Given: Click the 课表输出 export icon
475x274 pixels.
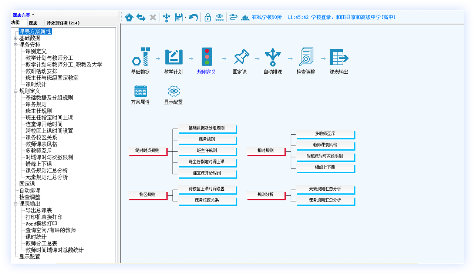Looking at the screenshot, I should tap(339, 57).
